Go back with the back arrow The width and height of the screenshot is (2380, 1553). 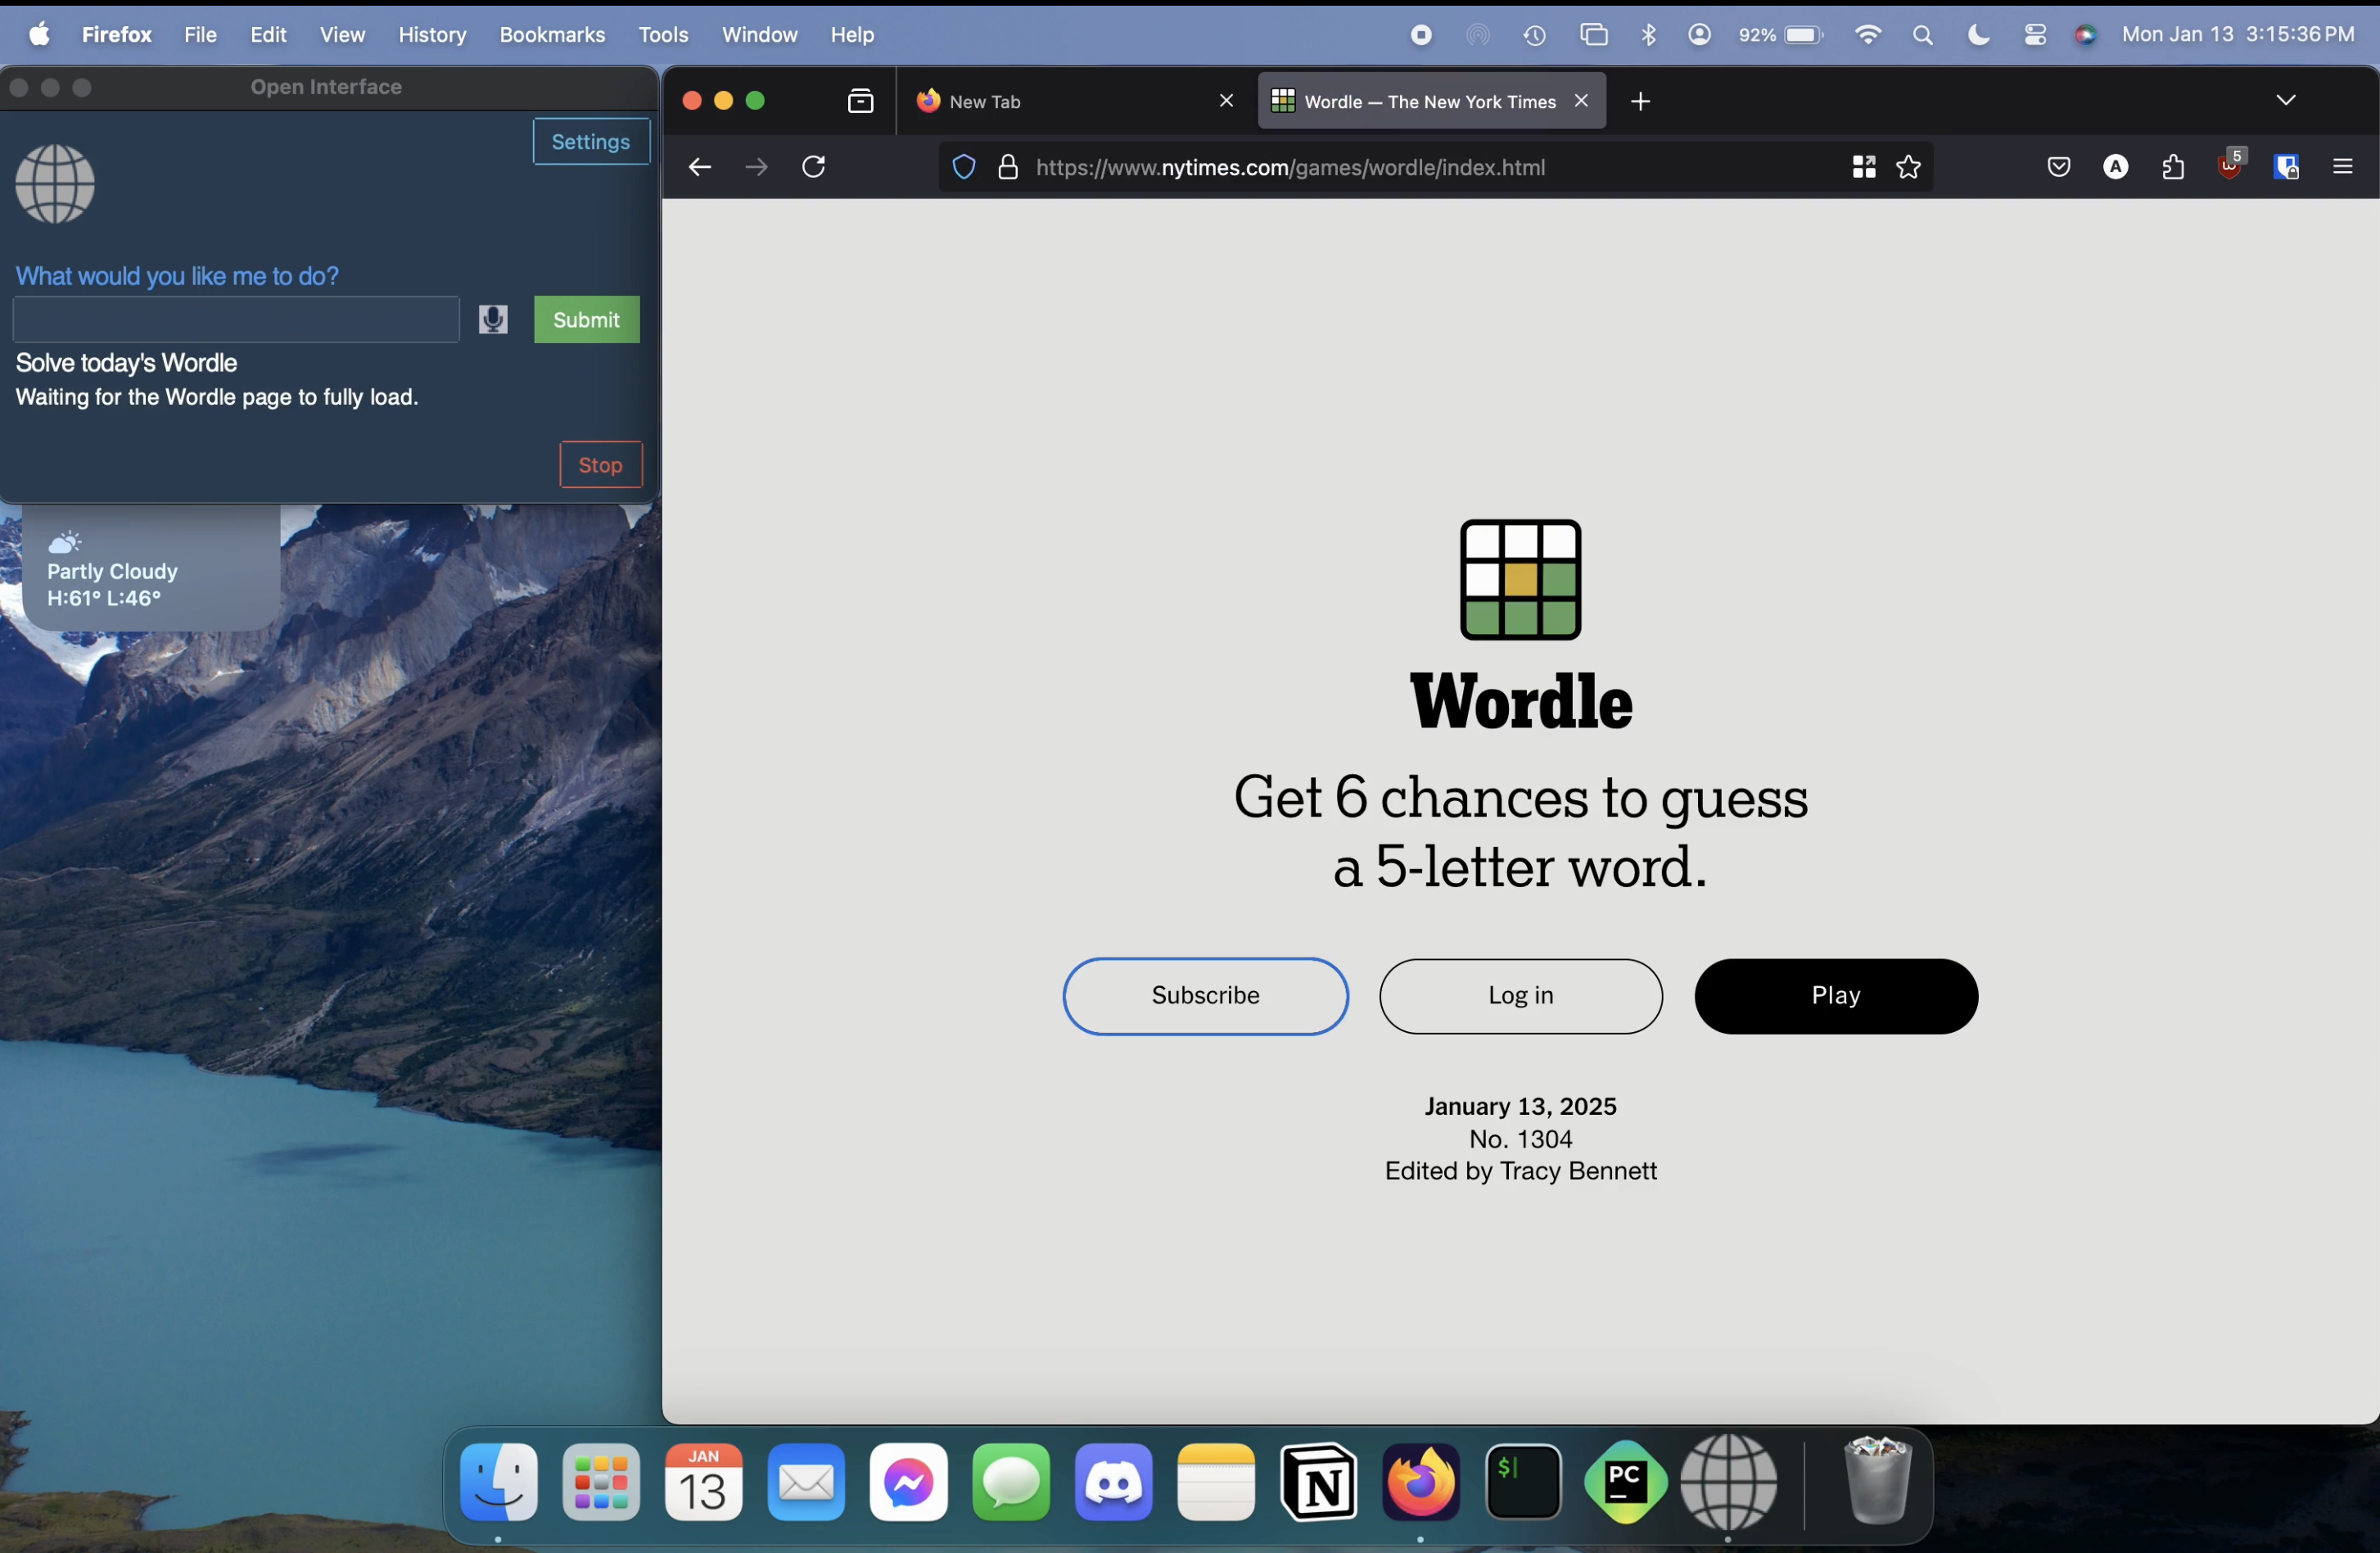[x=700, y=167]
